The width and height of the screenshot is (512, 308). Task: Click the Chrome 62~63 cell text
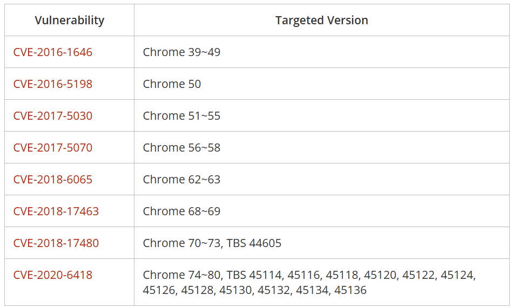181,180
